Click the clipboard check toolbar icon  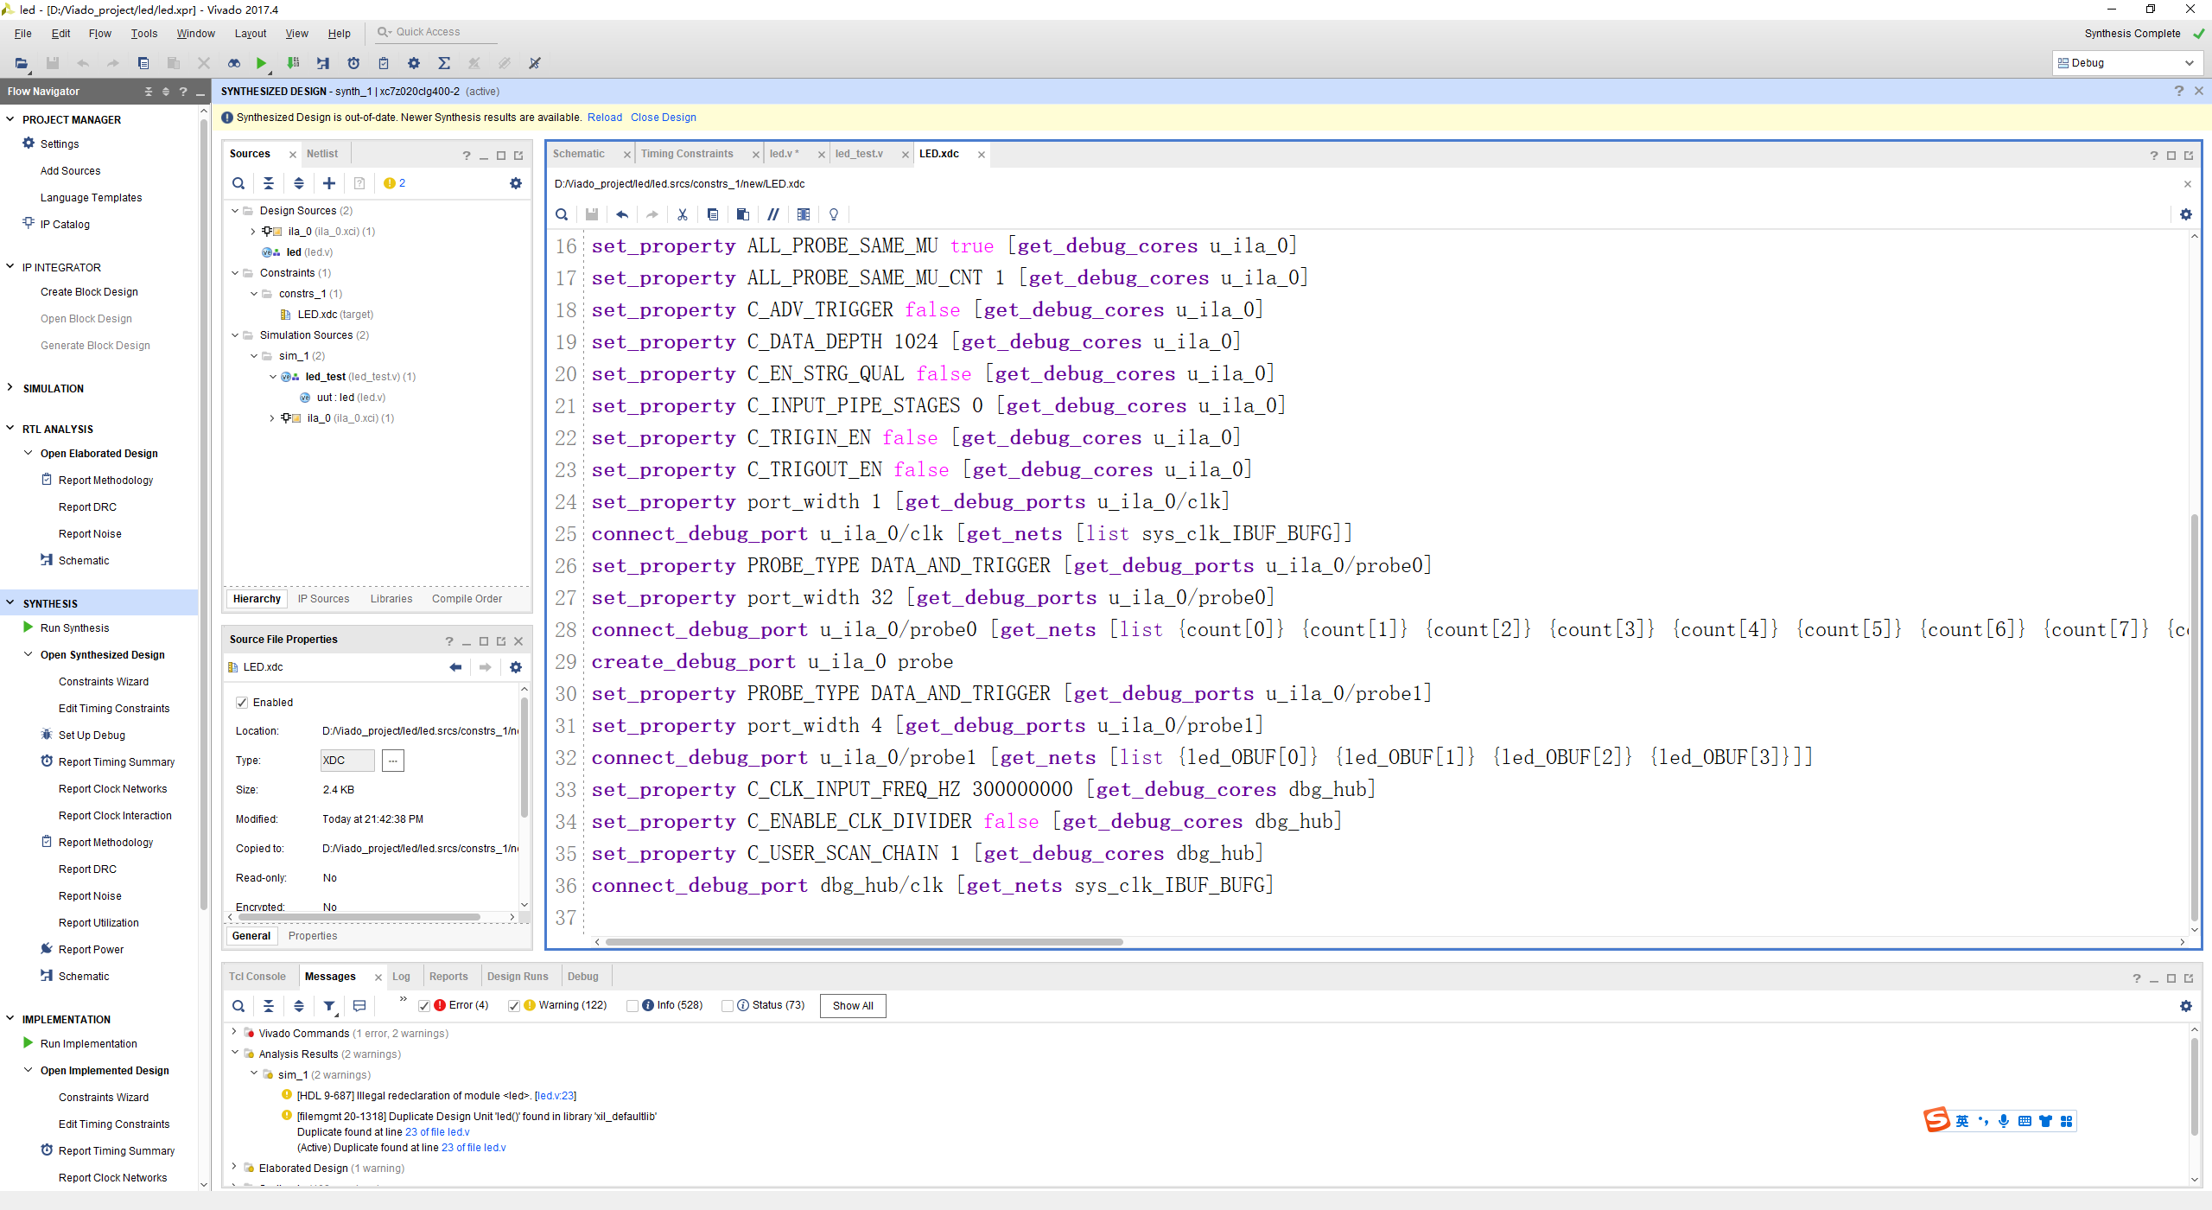click(x=384, y=63)
